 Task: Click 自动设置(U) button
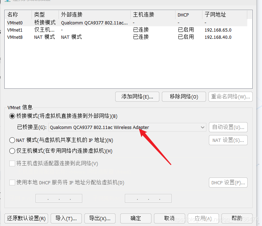[x=228, y=127]
